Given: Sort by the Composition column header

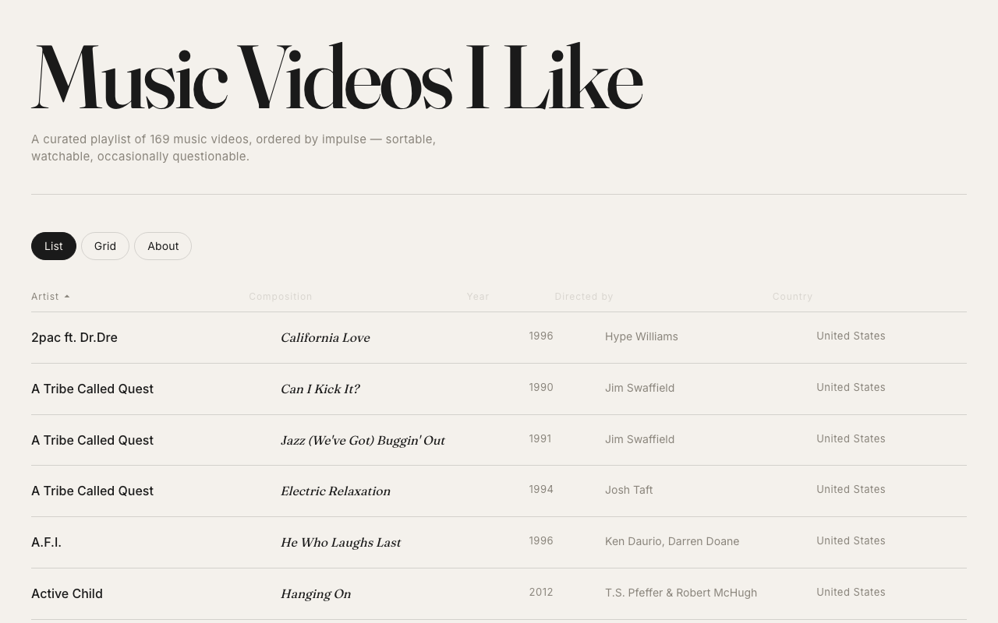Looking at the screenshot, I should [281, 297].
